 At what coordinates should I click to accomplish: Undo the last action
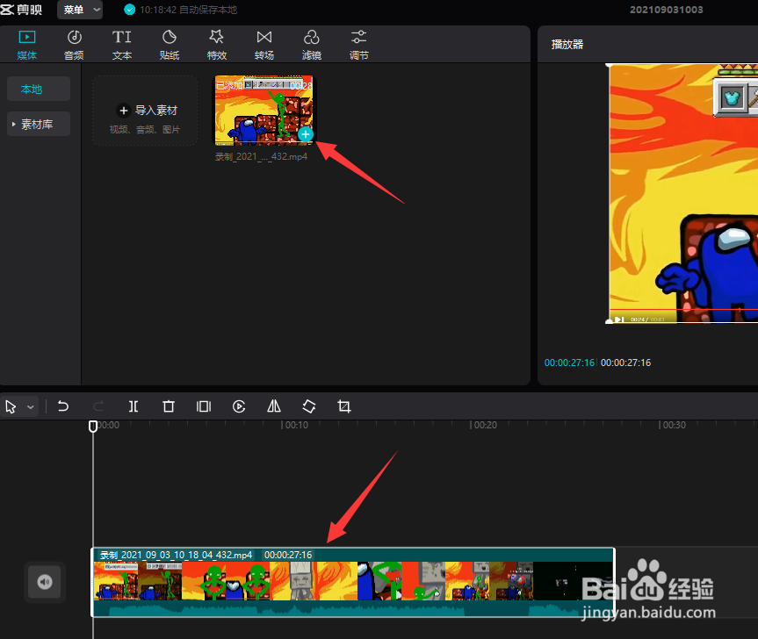[63, 406]
